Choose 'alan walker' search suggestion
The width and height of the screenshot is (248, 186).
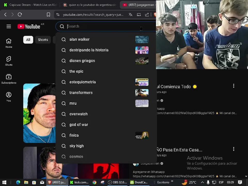(106, 39)
